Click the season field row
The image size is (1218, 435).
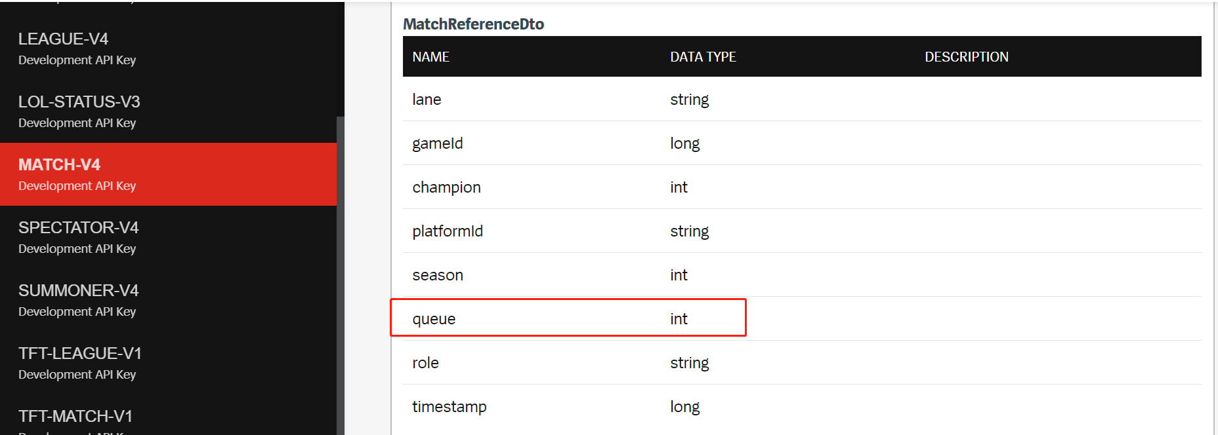[x=438, y=274]
